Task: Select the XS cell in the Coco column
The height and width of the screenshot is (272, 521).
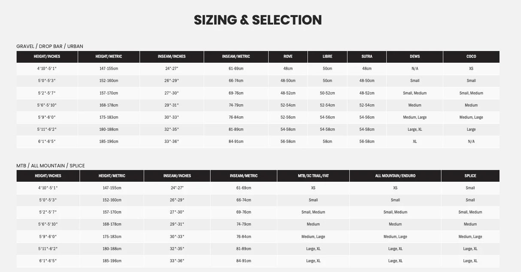Action: coord(471,69)
